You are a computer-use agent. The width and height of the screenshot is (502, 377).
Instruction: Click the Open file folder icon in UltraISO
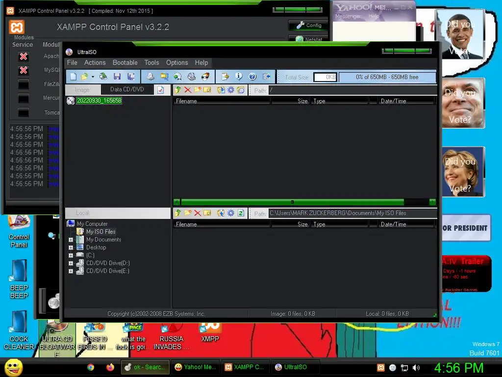tap(84, 77)
